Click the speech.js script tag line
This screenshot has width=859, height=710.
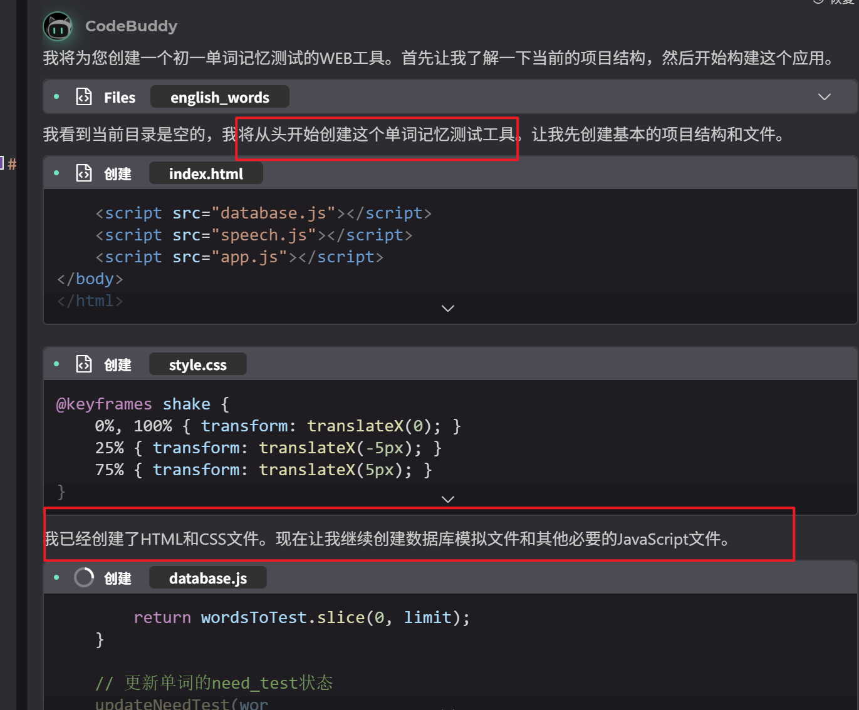254,235
